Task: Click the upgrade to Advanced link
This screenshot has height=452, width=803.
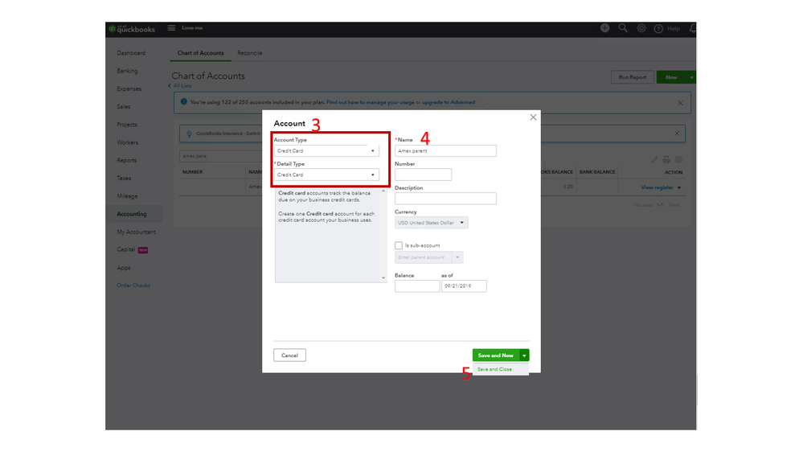Action: tap(449, 102)
